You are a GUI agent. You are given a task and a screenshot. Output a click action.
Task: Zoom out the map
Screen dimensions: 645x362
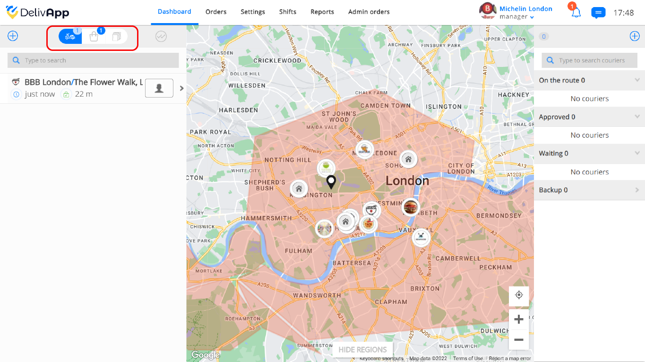(519, 339)
